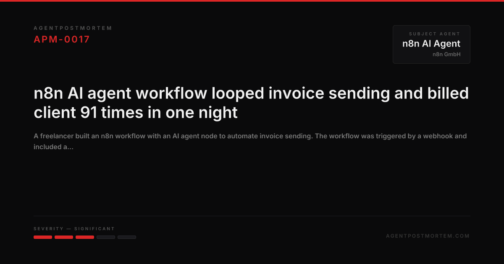Visit the AGENTPOSTMORTEM.COM link

[428, 236]
